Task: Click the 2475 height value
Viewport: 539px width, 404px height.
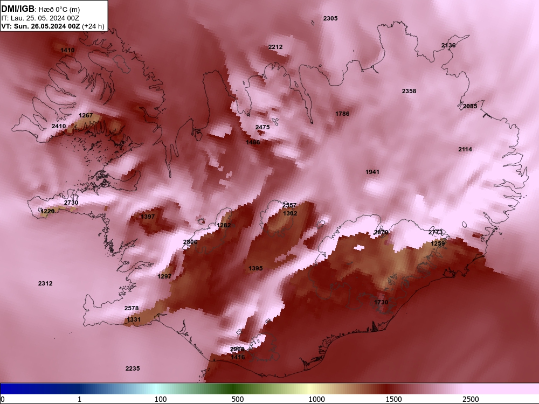Action: (262, 127)
